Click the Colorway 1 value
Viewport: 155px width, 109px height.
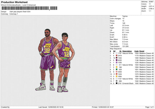point(14,14)
